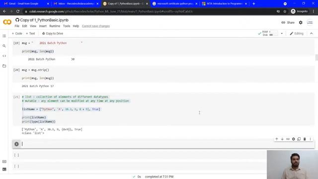
Task: Click the listName assignment code line
Action: (61, 109)
